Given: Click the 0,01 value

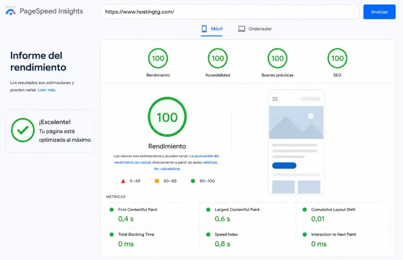Looking at the screenshot, I should [317, 219].
